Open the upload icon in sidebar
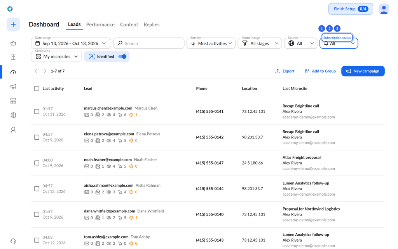 pyautogui.click(x=13, y=57)
